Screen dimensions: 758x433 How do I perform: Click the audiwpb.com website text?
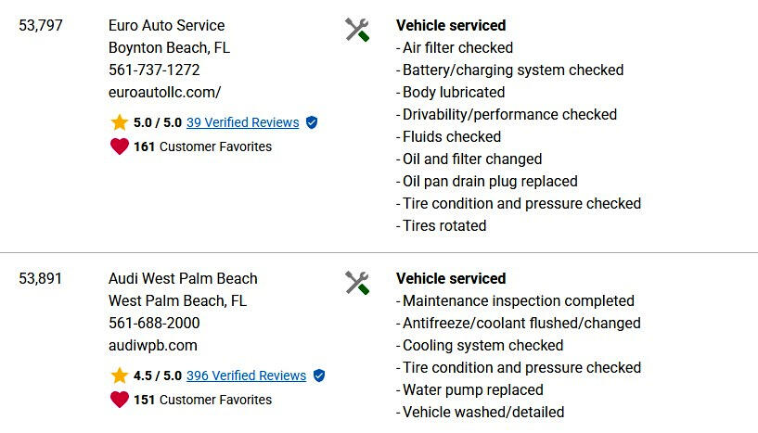pos(153,346)
